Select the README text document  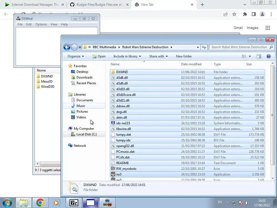(187, 163)
